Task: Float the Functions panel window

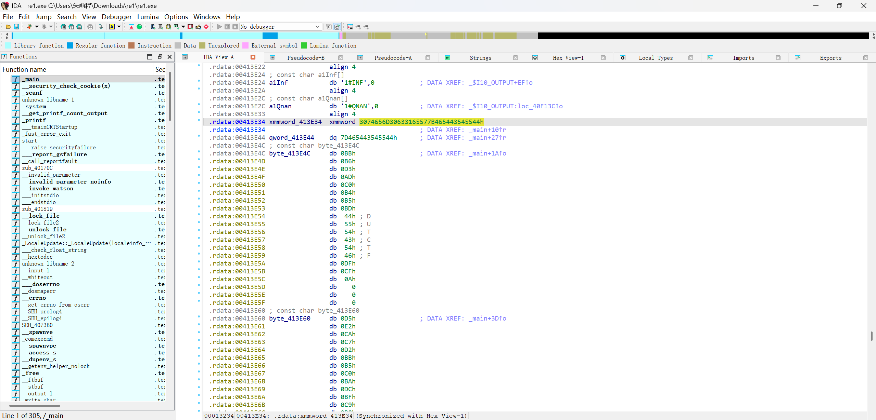Action: [x=160, y=57]
